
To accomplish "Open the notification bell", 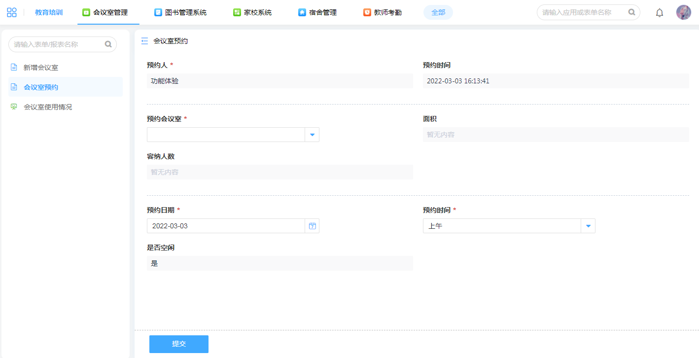I will [x=659, y=13].
